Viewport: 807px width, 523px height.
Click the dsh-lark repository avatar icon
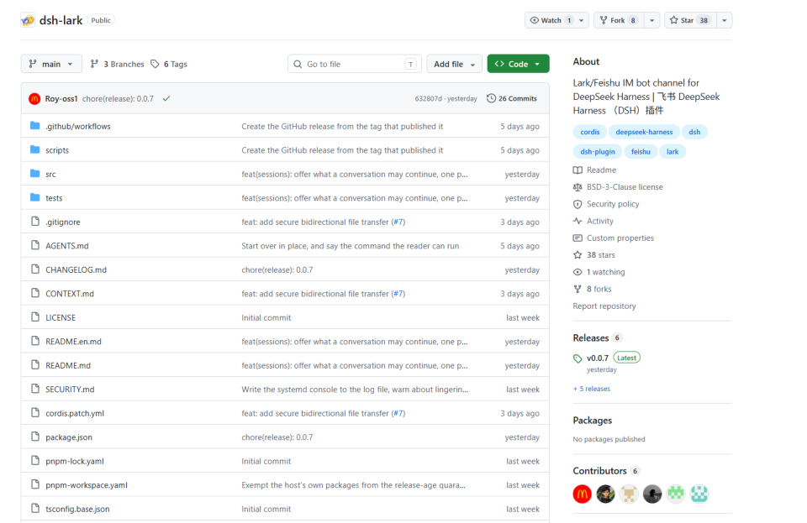point(28,20)
